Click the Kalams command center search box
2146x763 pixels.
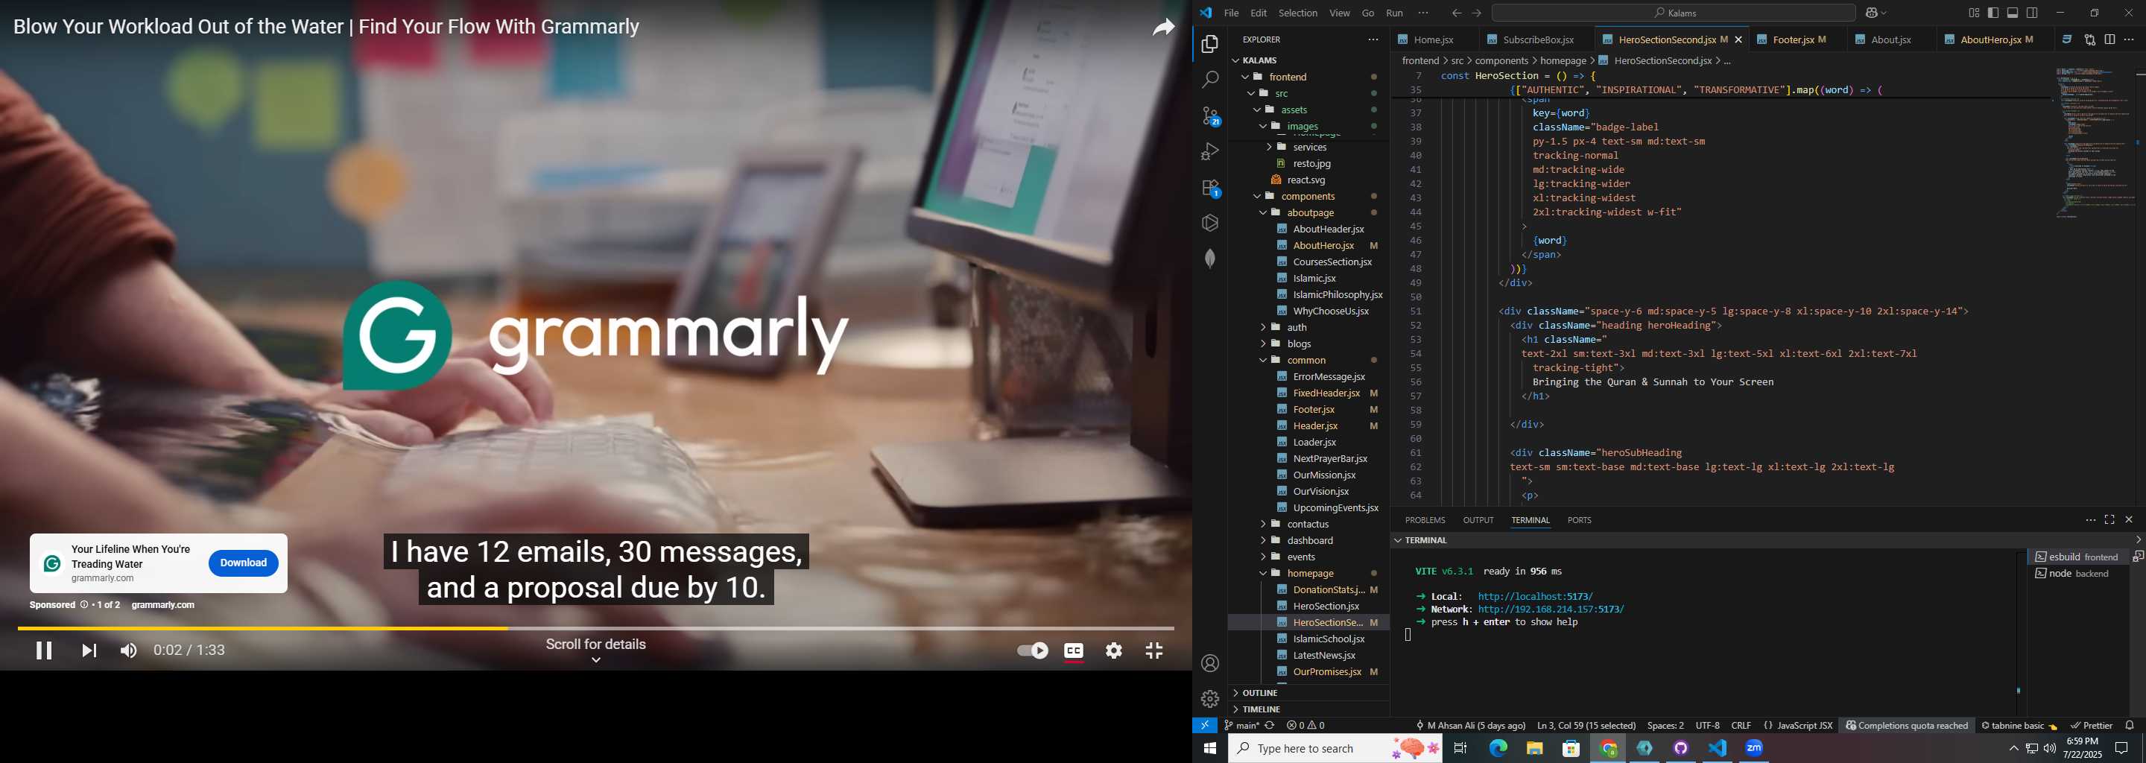[1673, 13]
